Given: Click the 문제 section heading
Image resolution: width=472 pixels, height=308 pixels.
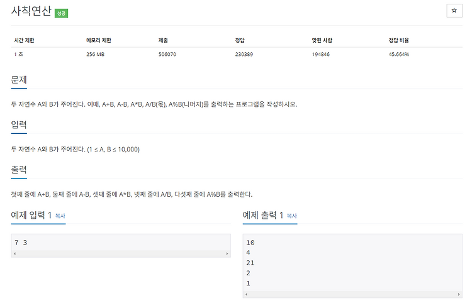Looking at the screenshot, I should pyautogui.click(x=19, y=80).
